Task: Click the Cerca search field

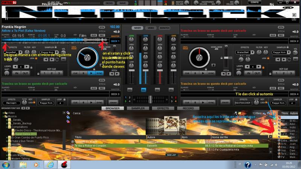Action: [x=157, y=113]
